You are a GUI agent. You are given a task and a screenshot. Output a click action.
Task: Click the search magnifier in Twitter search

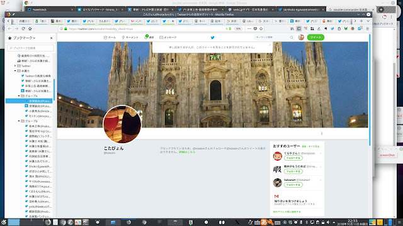(292, 38)
